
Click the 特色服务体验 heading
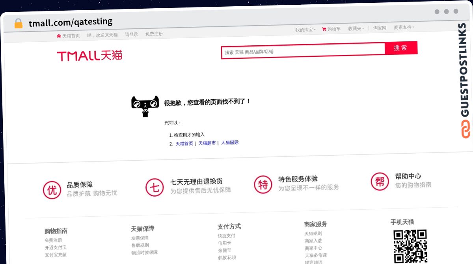(x=298, y=179)
